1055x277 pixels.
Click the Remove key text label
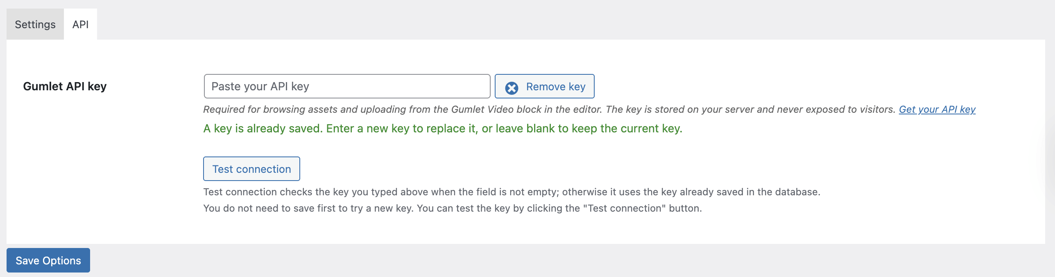556,87
